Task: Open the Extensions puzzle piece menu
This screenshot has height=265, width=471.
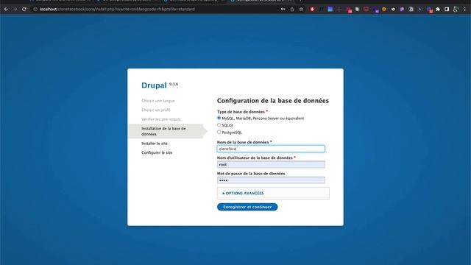Action: (438, 10)
